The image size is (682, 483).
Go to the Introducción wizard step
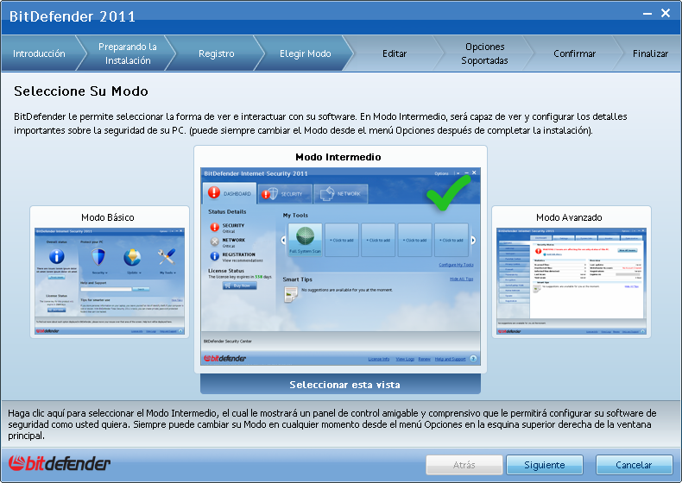pos(39,53)
